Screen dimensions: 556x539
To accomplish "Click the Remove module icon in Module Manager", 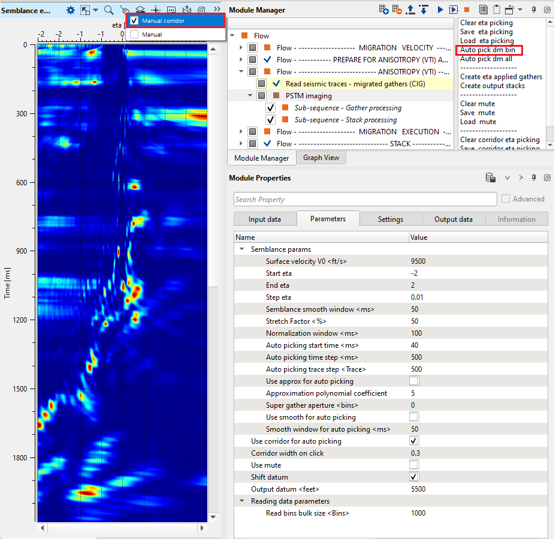I will click(x=397, y=10).
